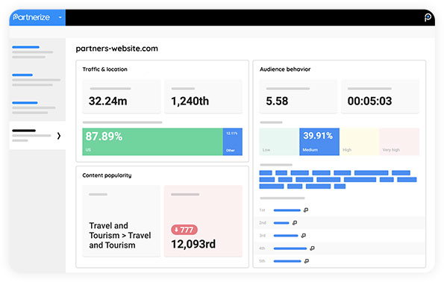Image resolution: width=444 pixels, height=282 pixels.
Task: Click the 87.89% US traffic bar
Action: click(152, 142)
